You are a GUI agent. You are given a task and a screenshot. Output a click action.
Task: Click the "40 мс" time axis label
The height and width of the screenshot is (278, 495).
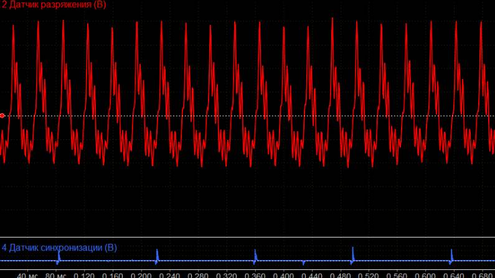[x=27, y=275]
